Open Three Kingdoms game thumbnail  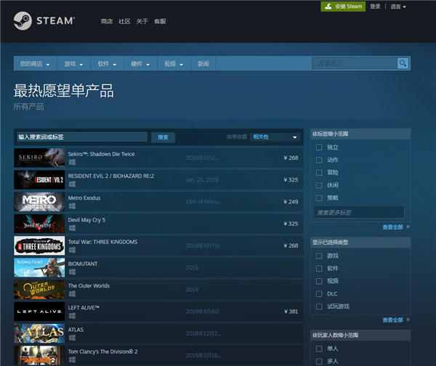click(x=39, y=245)
